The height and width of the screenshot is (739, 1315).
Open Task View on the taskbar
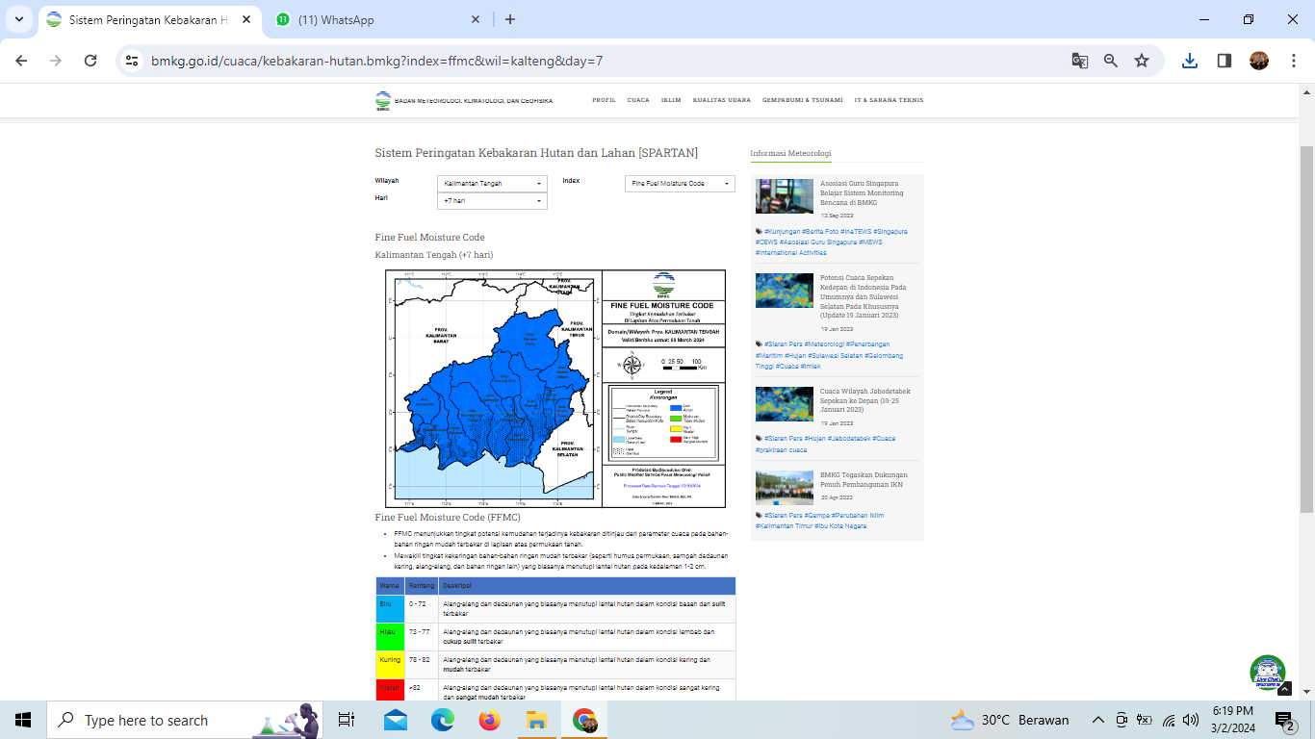point(347,720)
